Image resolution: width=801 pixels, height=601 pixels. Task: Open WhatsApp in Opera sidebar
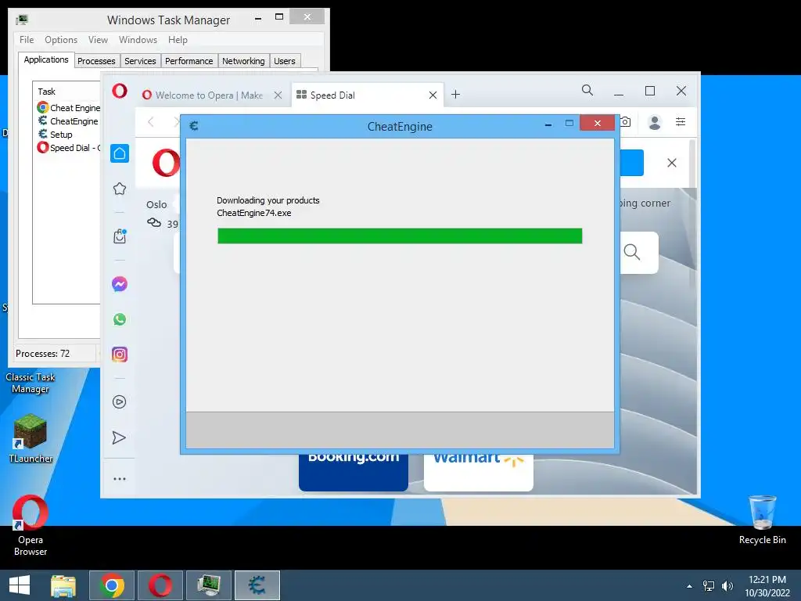(x=120, y=319)
